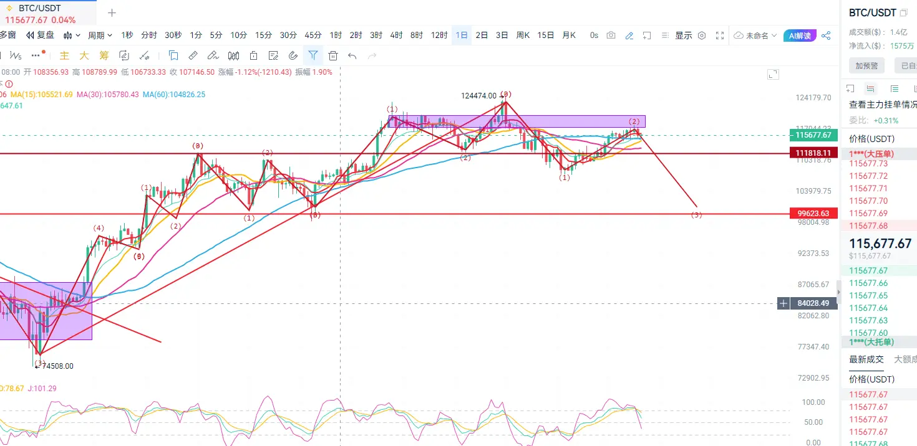The width and height of the screenshot is (917, 446).
Task: Open the chart type candlestick dropdown
Action: tap(71, 36)
